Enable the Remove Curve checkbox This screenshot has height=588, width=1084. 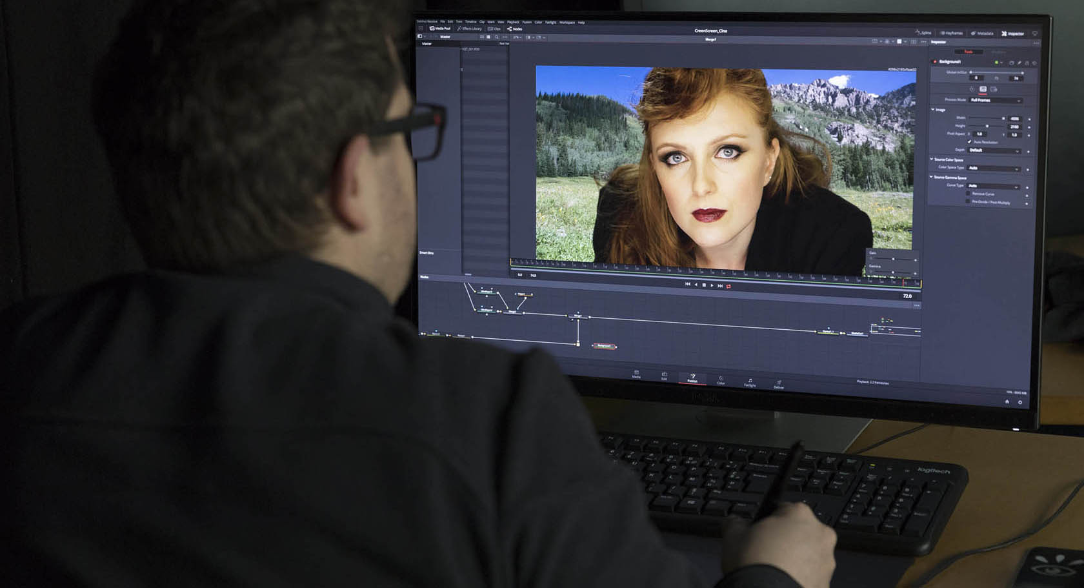click(968, 194)
